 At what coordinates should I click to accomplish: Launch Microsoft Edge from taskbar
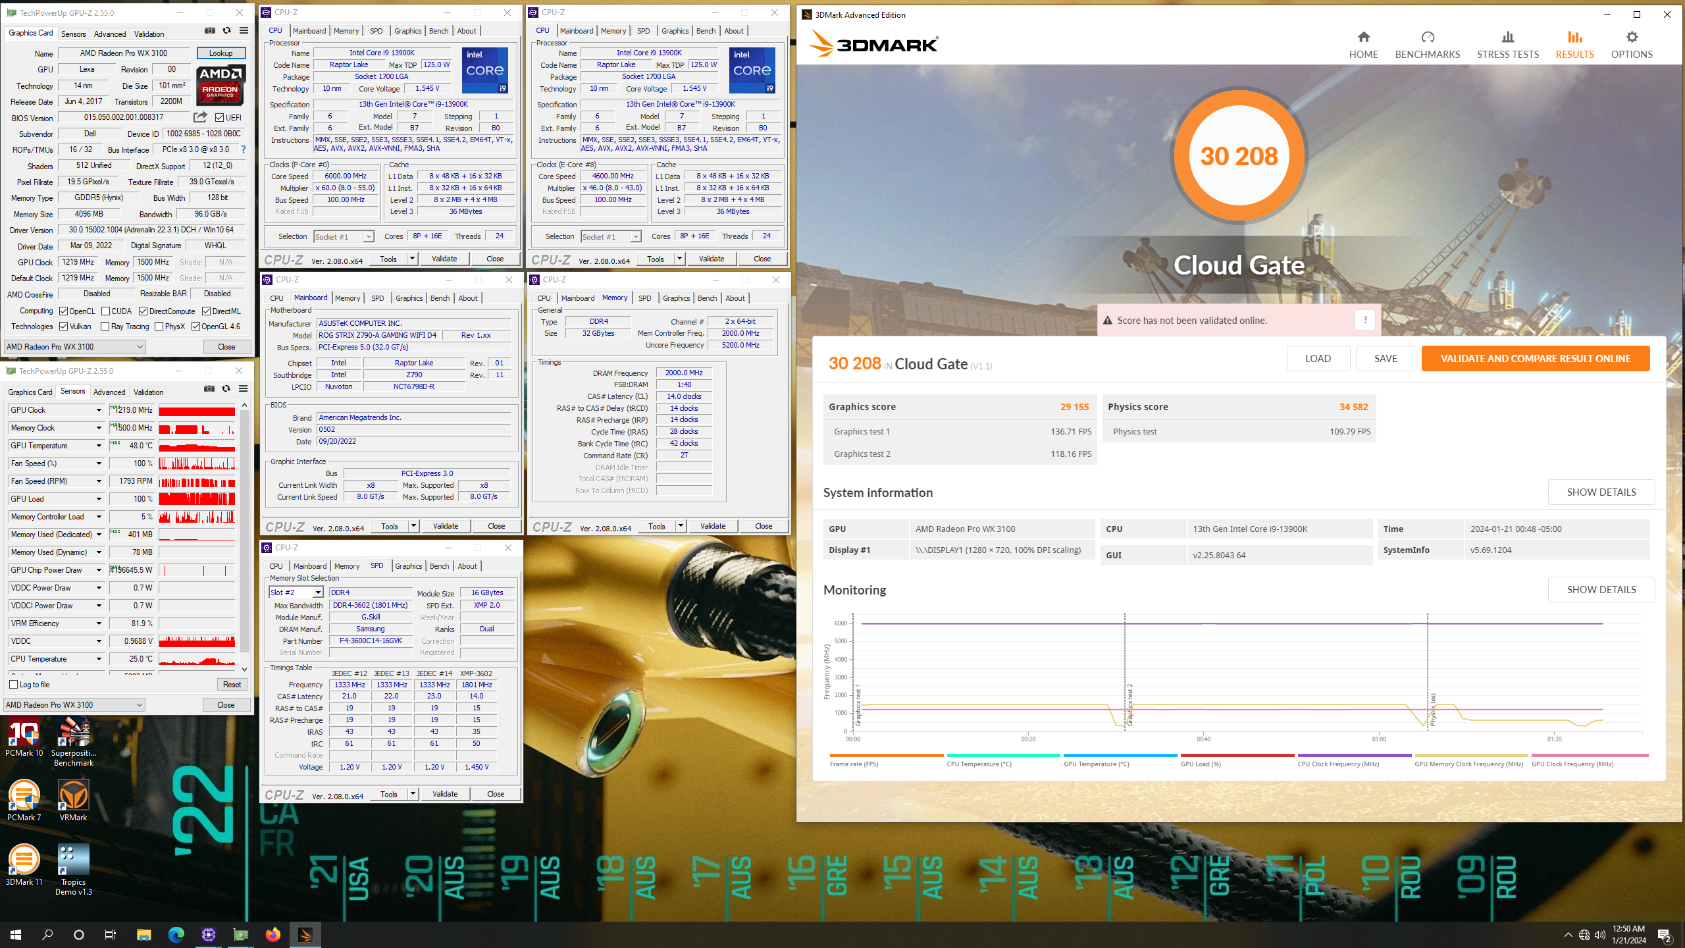(x=176, y=934)
